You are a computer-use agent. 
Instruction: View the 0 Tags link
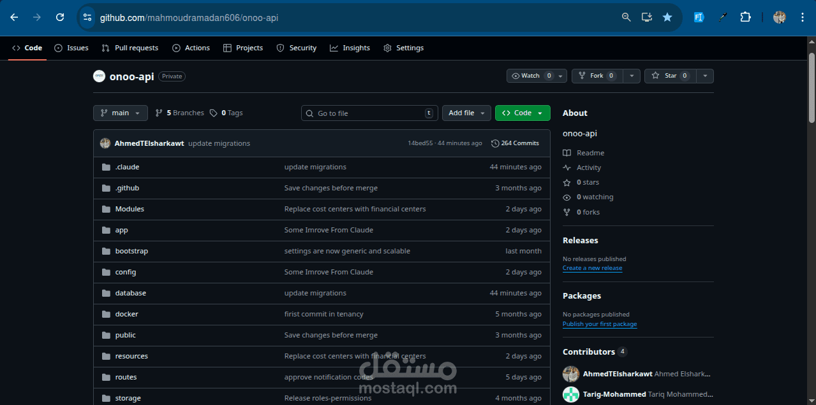coord(226,113)
